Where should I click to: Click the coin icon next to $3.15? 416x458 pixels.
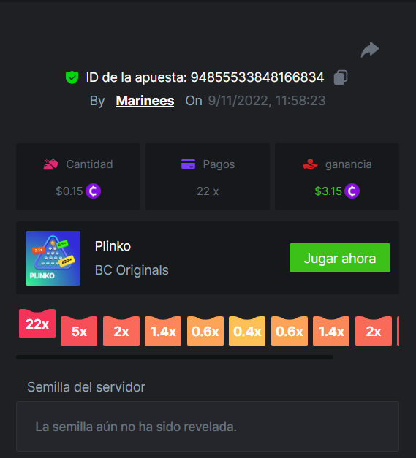pos(352,191)
